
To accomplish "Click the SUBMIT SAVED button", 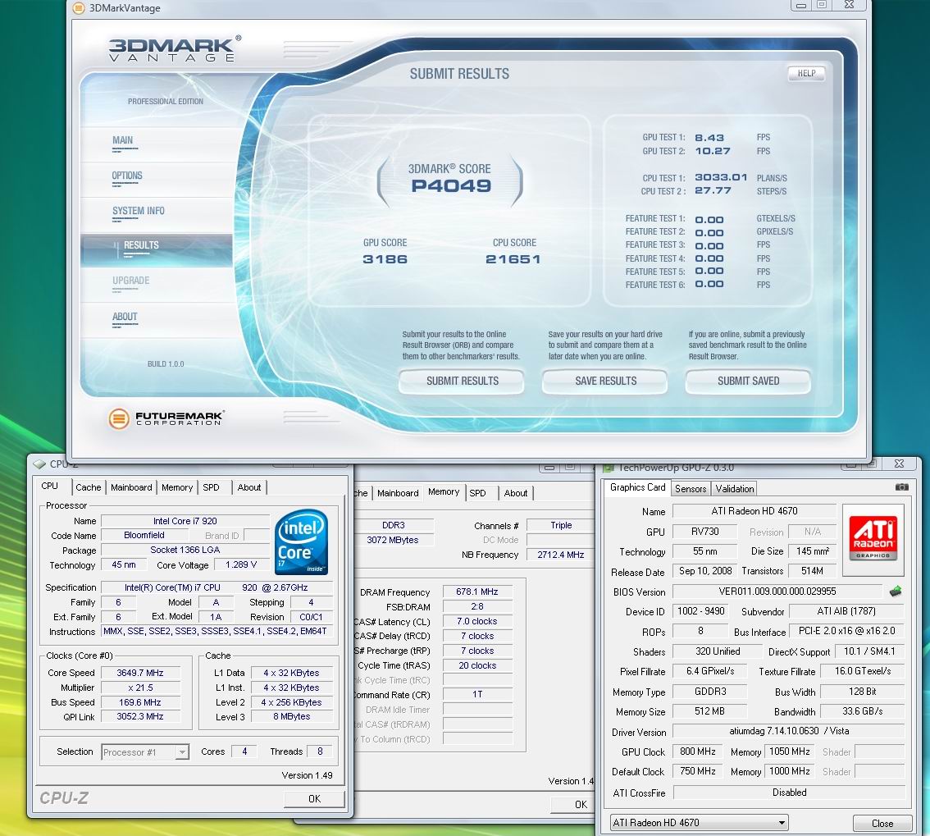I will (x=748, y=381).
